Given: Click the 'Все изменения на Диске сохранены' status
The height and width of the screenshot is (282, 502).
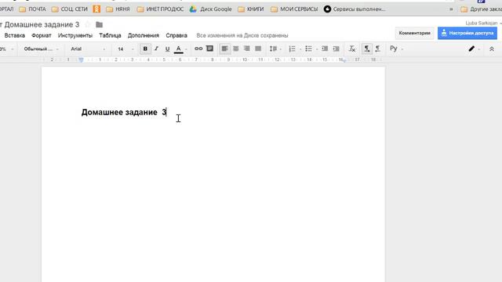Looking at the screenshot, I should tap(242, 35).
